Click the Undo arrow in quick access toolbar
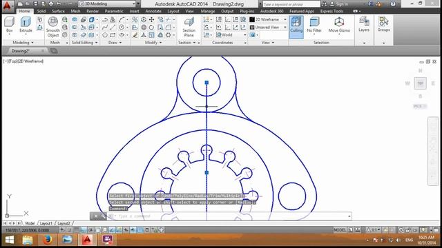The height and width of the screenshot is (248, 442). [x=59, y=3]
